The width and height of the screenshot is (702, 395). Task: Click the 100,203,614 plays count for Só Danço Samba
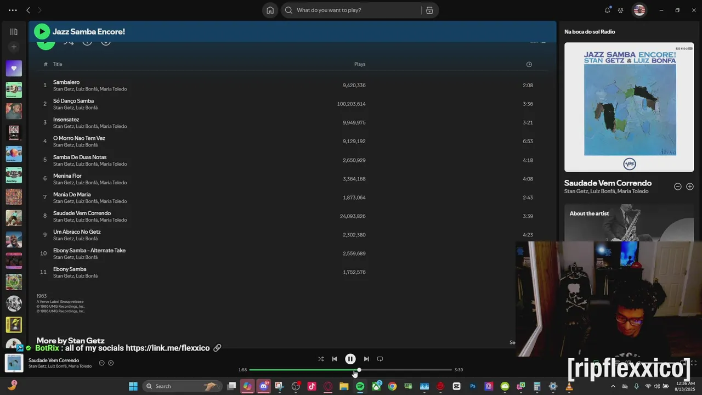(351, 104)
